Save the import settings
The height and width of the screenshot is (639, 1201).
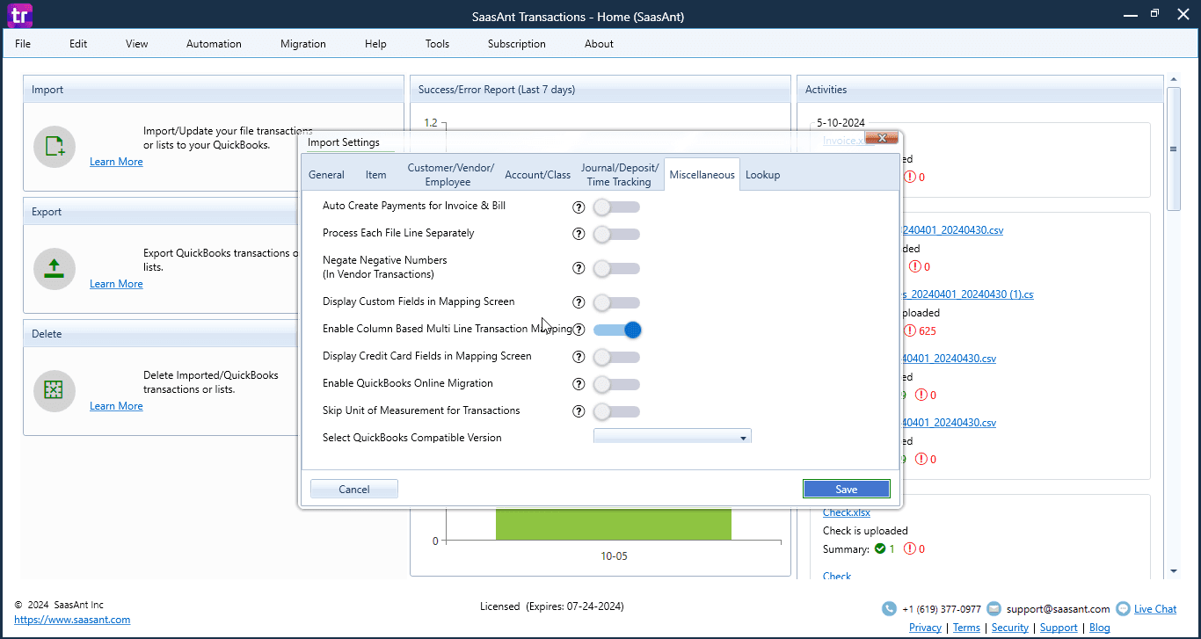click(x=847, y=489)
